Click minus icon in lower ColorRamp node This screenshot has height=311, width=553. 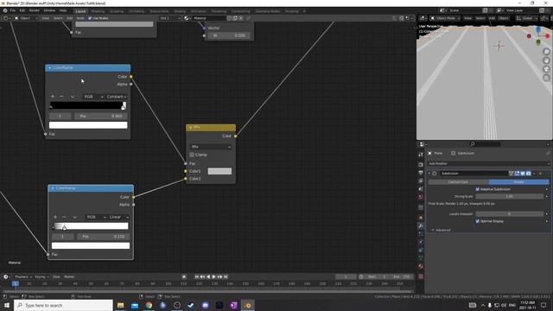64,217
